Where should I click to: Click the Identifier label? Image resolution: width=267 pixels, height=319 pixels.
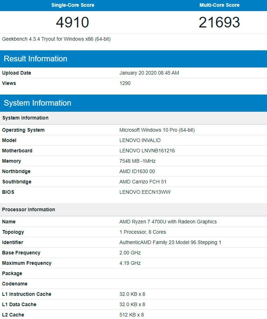pos(12,243)
